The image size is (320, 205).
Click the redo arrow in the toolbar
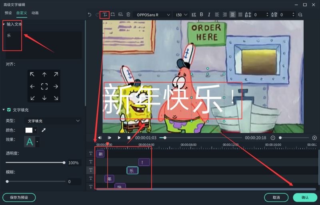pos(97,14)
